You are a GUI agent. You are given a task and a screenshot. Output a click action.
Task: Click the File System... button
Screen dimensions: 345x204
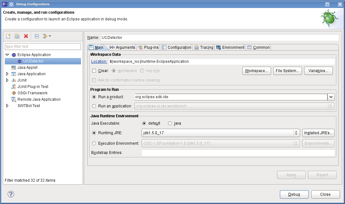coord(287,71)
